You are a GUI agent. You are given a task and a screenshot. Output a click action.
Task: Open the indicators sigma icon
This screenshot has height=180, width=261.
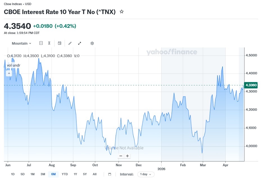click(49, 43)
